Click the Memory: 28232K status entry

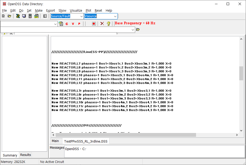point(13,162)
